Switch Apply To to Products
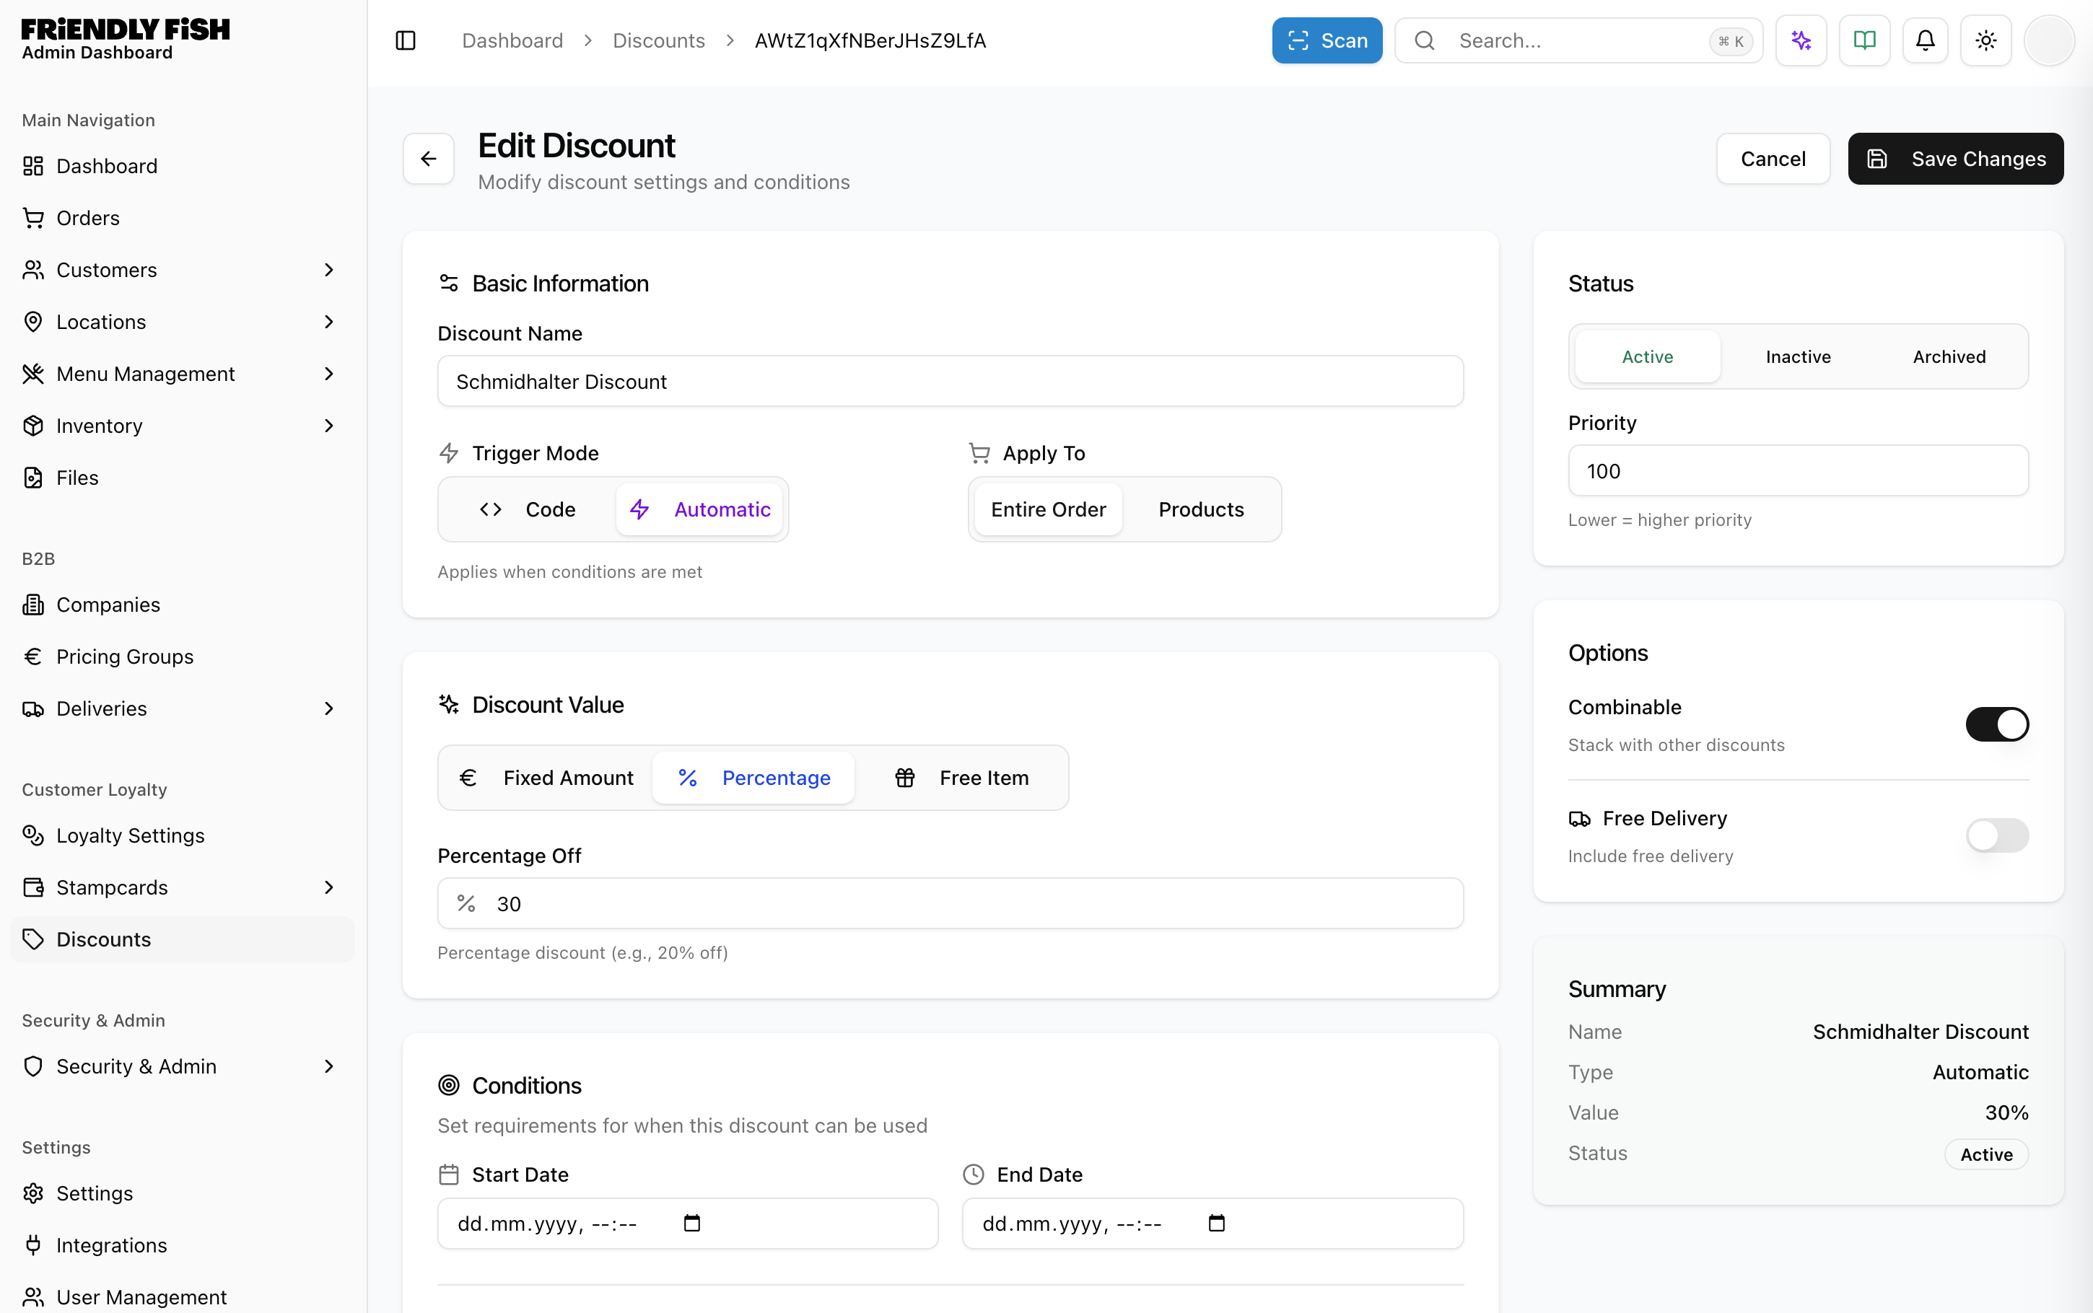Image resolution: width=2093 pixels, height=1313 pixels. (x=1201, y=510)
